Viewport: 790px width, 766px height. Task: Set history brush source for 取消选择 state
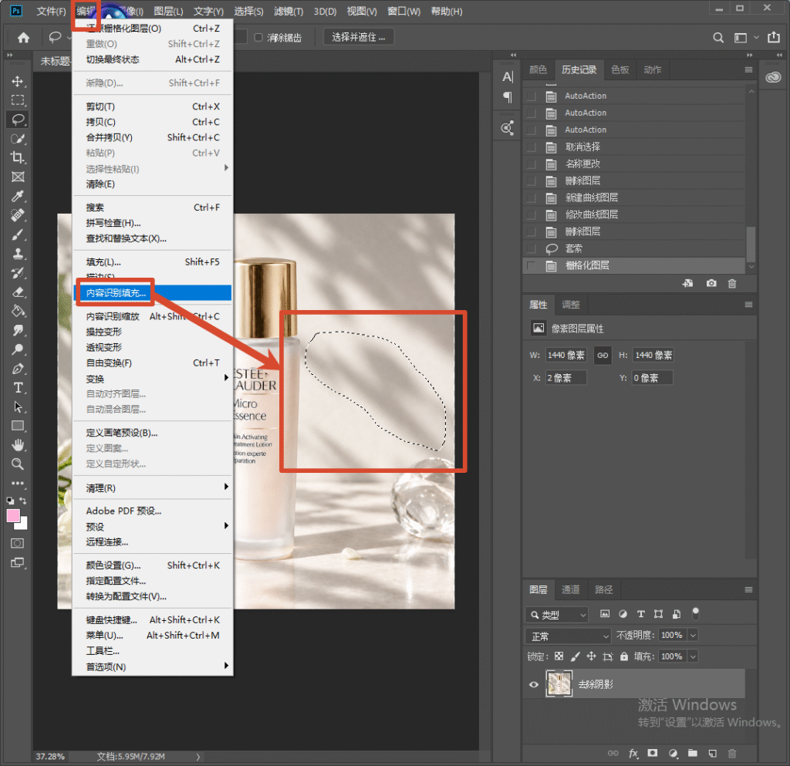[x=531, y=147]
